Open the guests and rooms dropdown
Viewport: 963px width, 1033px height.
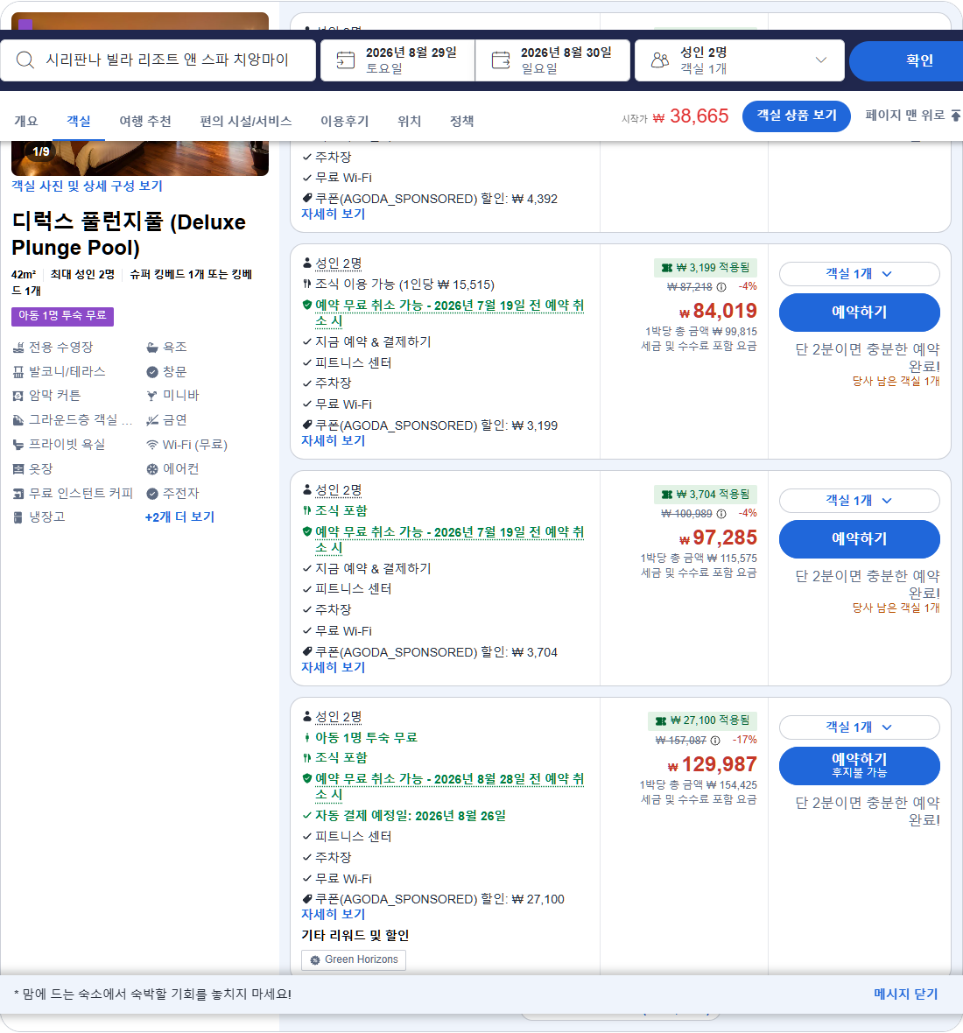click(739, 60)
